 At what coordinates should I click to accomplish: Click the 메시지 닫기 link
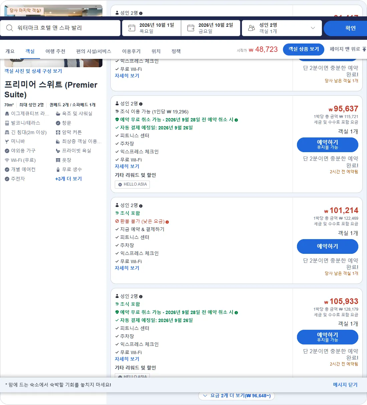click(345, 385)
